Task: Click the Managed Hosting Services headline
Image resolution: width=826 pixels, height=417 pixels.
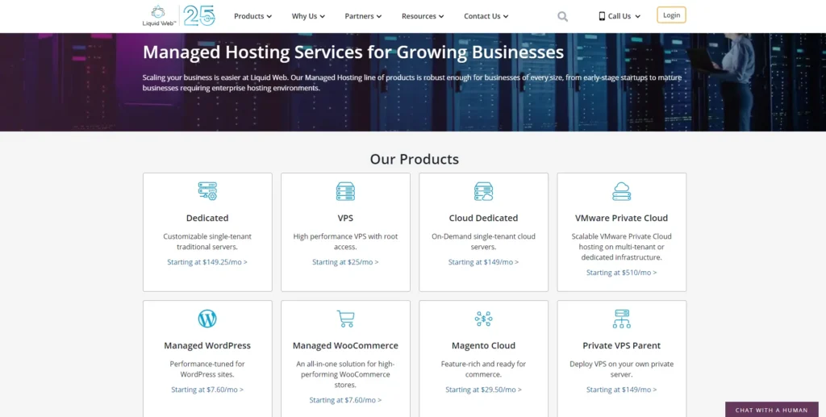Action: [x=353, y=52]
